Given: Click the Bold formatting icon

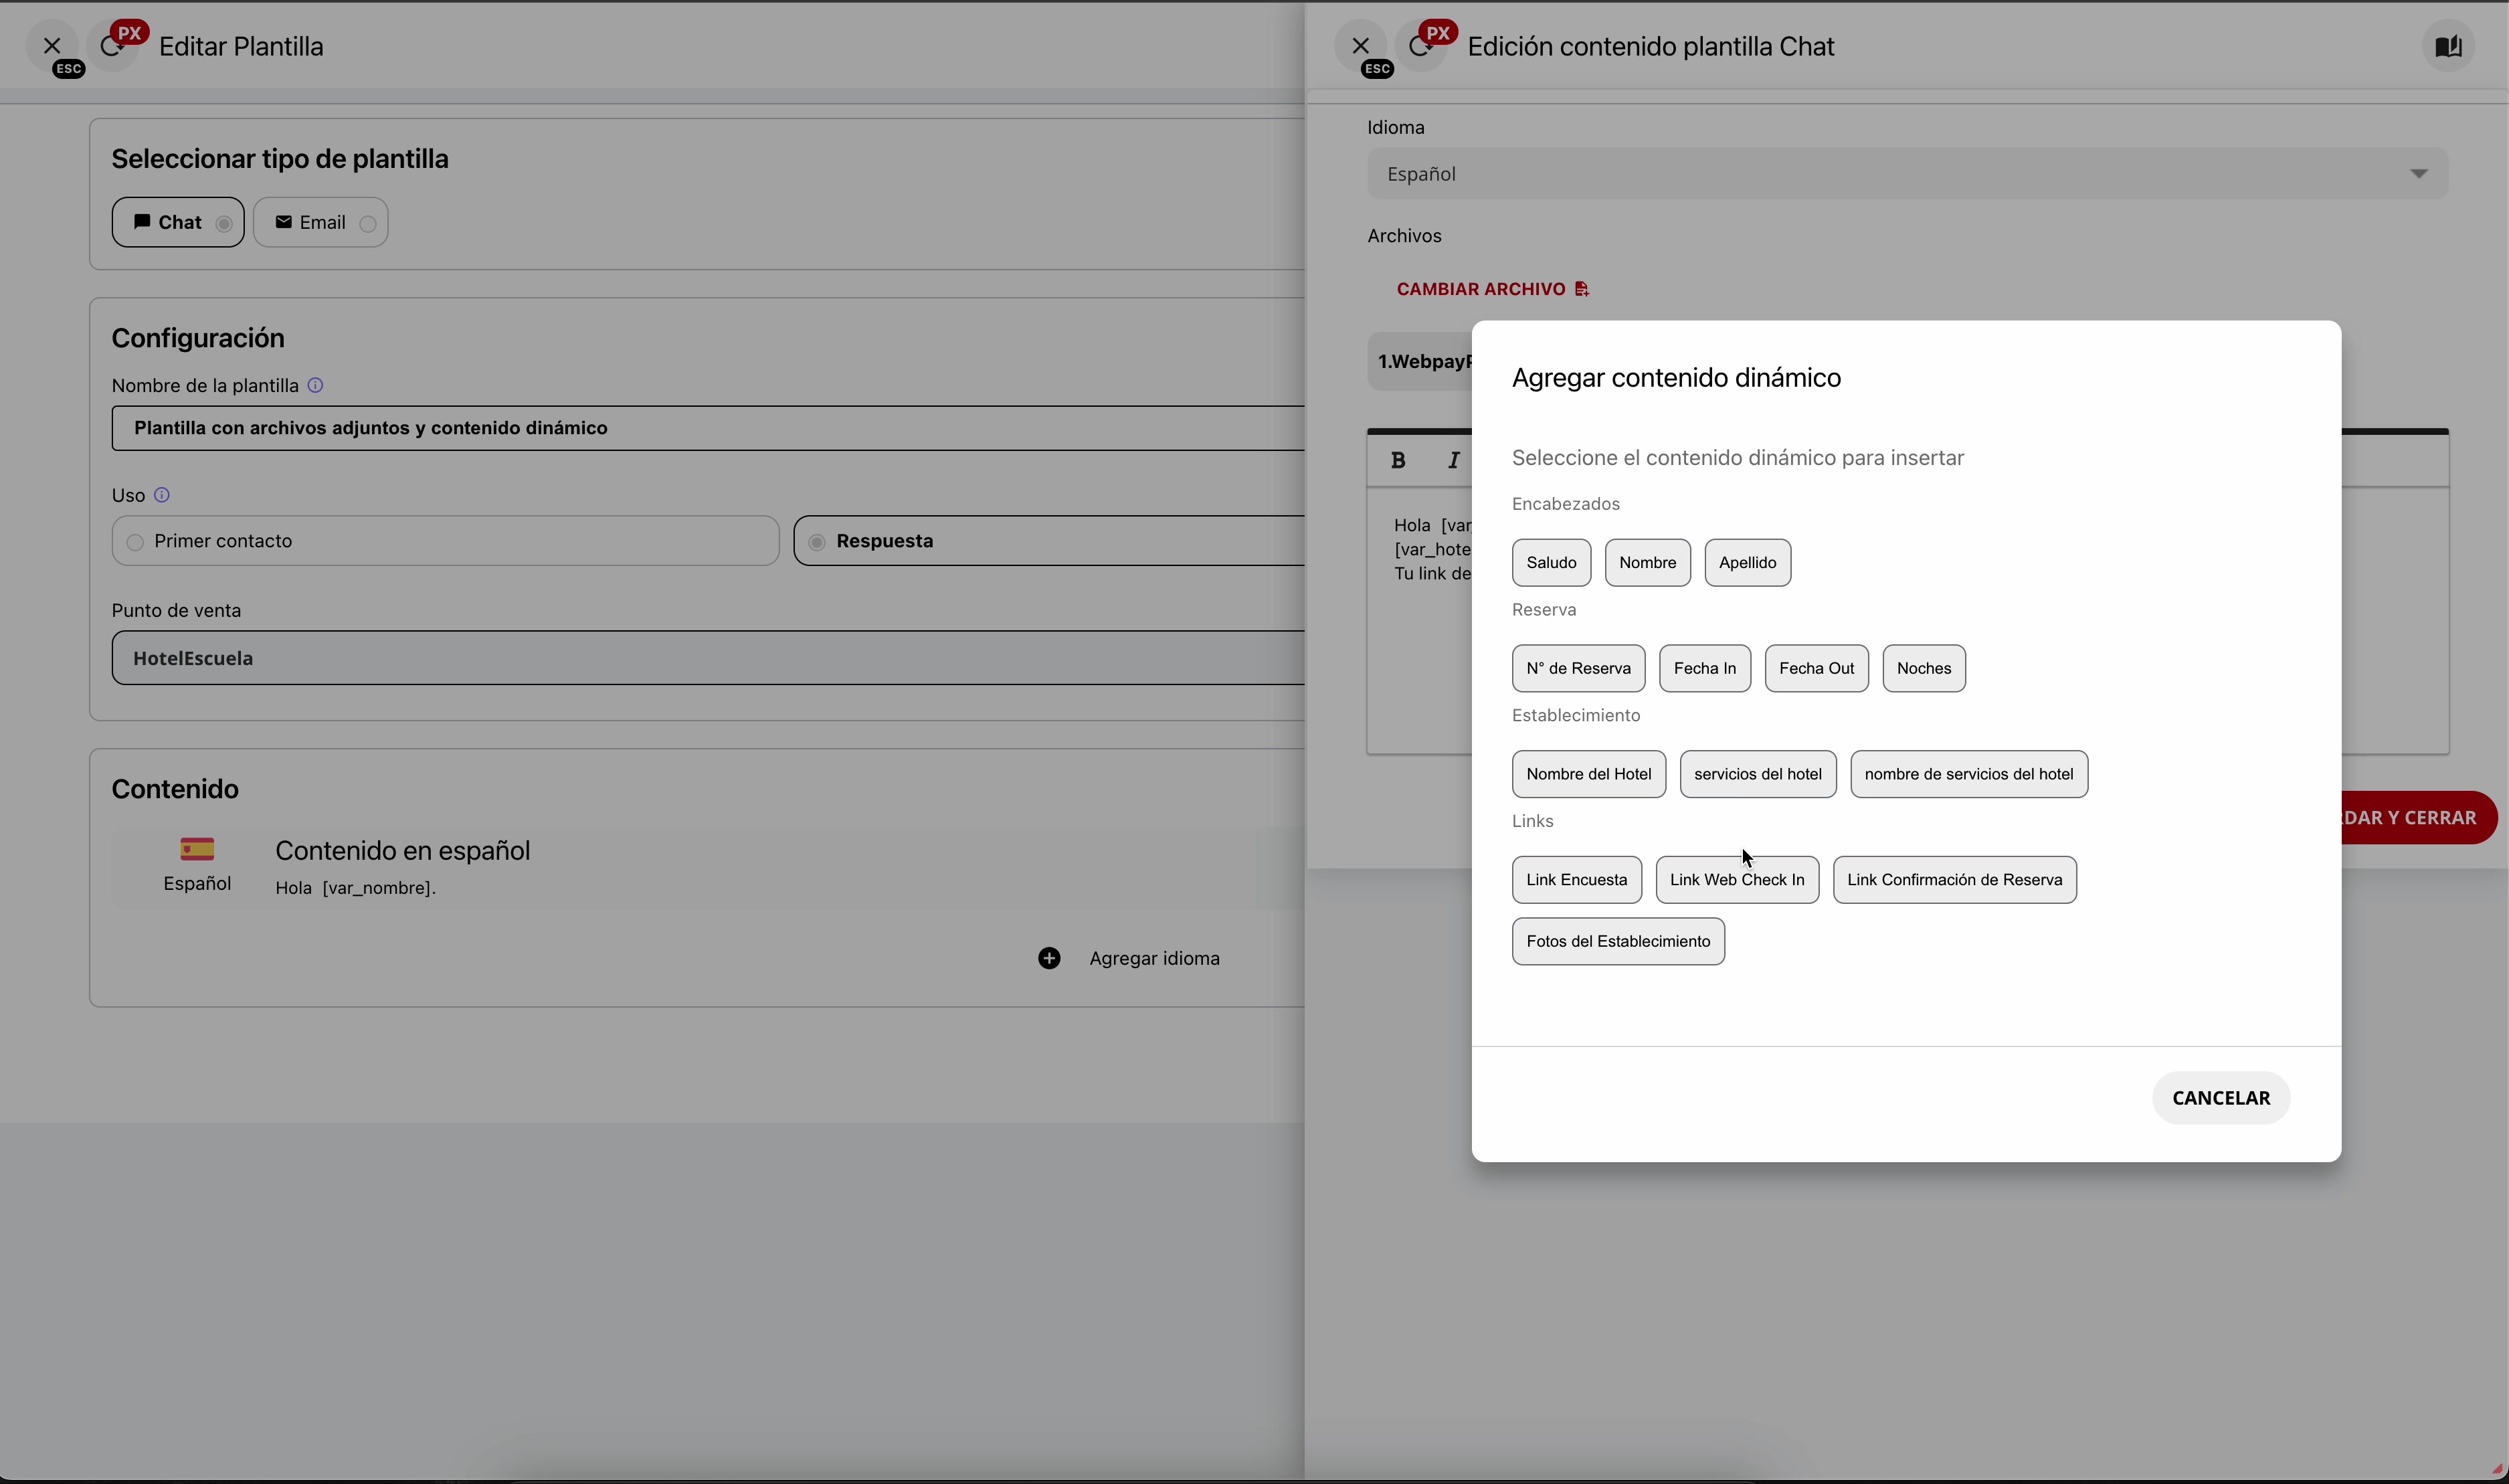Looking at the screenshot, I should [x=1398, y=460].
